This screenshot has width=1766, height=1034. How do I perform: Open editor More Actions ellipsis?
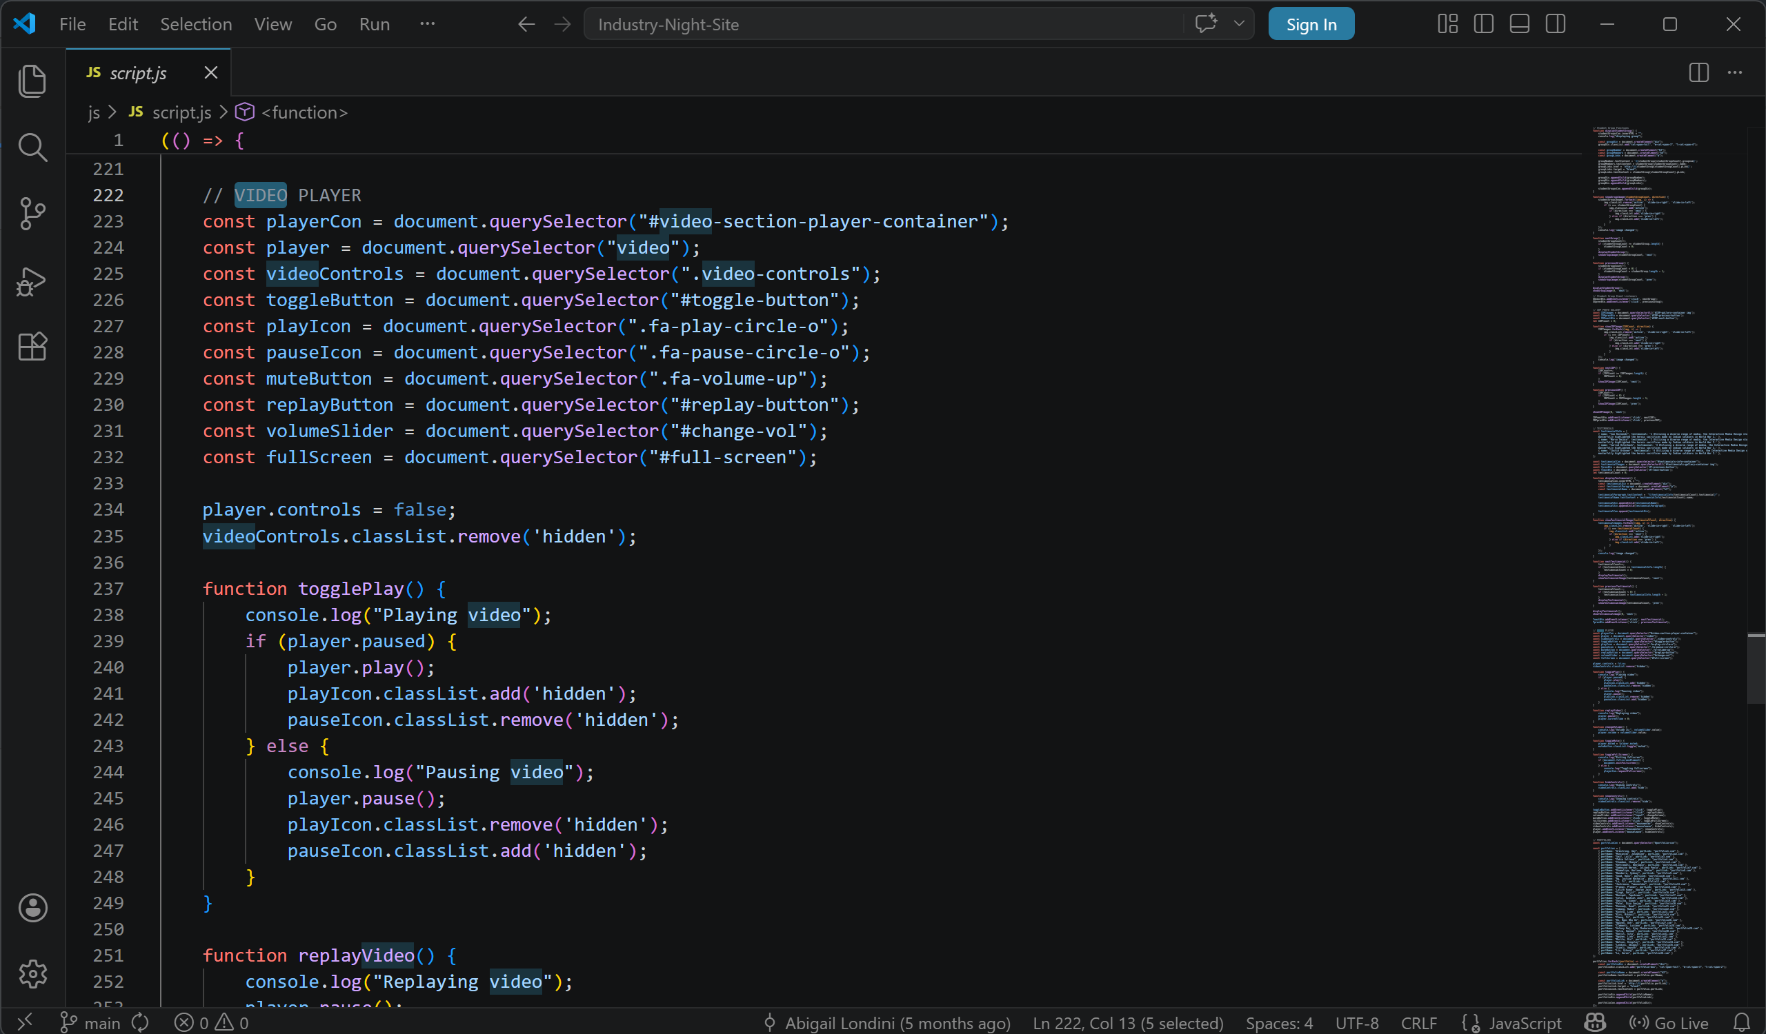point(1735,73)
